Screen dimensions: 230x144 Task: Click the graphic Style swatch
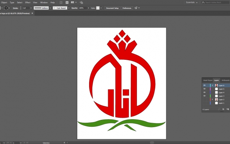[98, 8]
